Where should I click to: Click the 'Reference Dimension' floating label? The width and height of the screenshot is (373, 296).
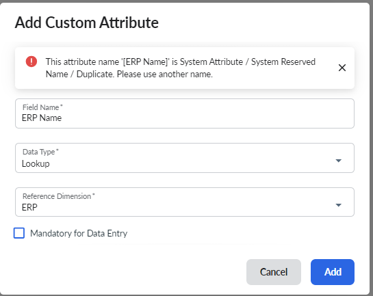[x=59, y=196]
